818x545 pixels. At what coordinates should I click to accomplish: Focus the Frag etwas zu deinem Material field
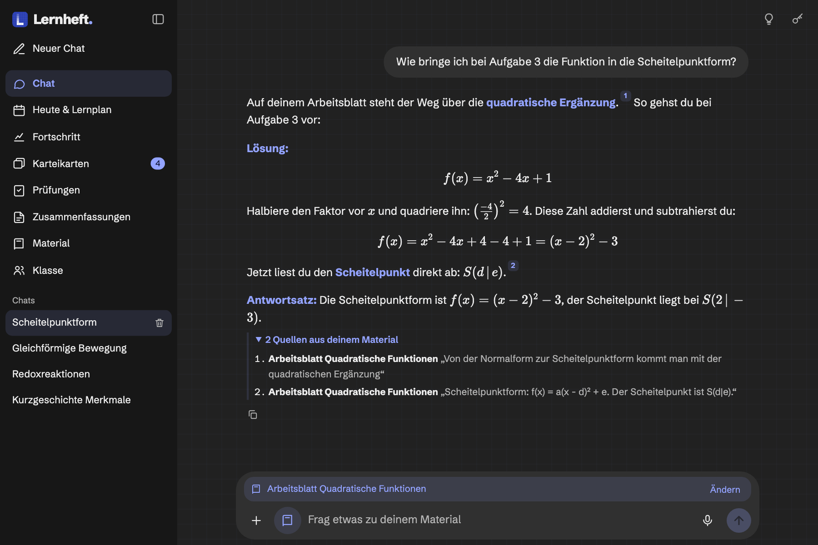pos(500,520)
